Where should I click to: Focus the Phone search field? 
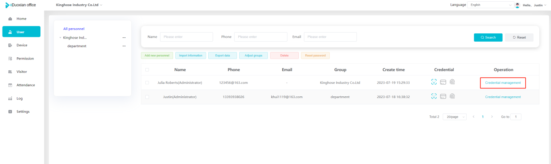(260, 37)
